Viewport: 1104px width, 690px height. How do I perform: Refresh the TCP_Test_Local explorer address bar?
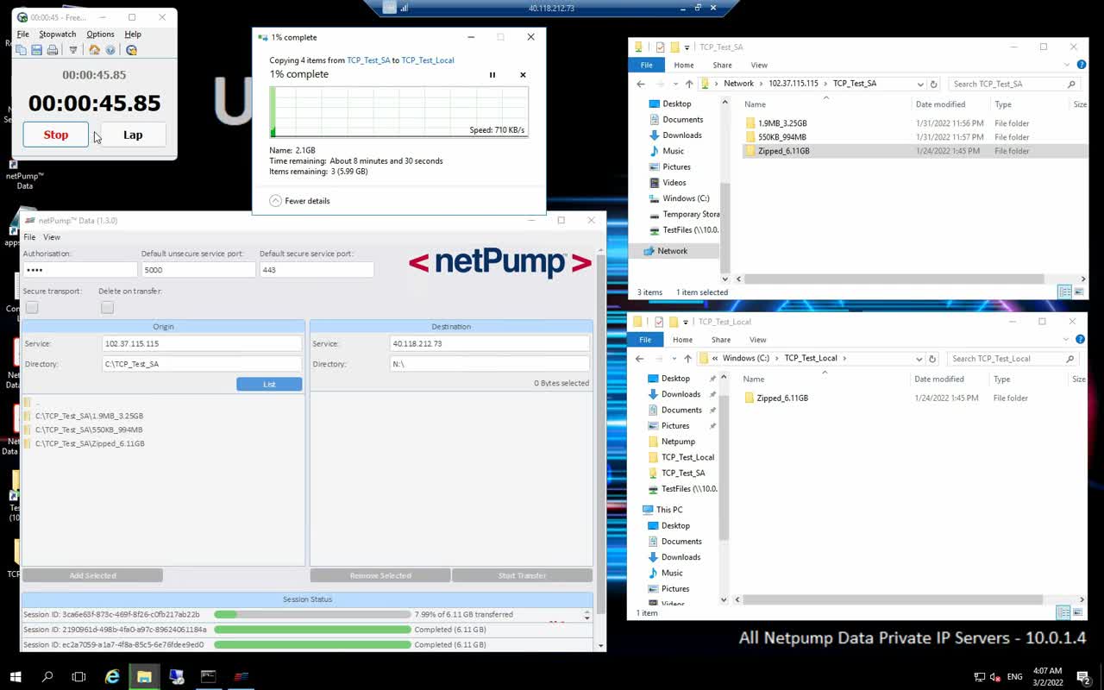tap(932, 359)
